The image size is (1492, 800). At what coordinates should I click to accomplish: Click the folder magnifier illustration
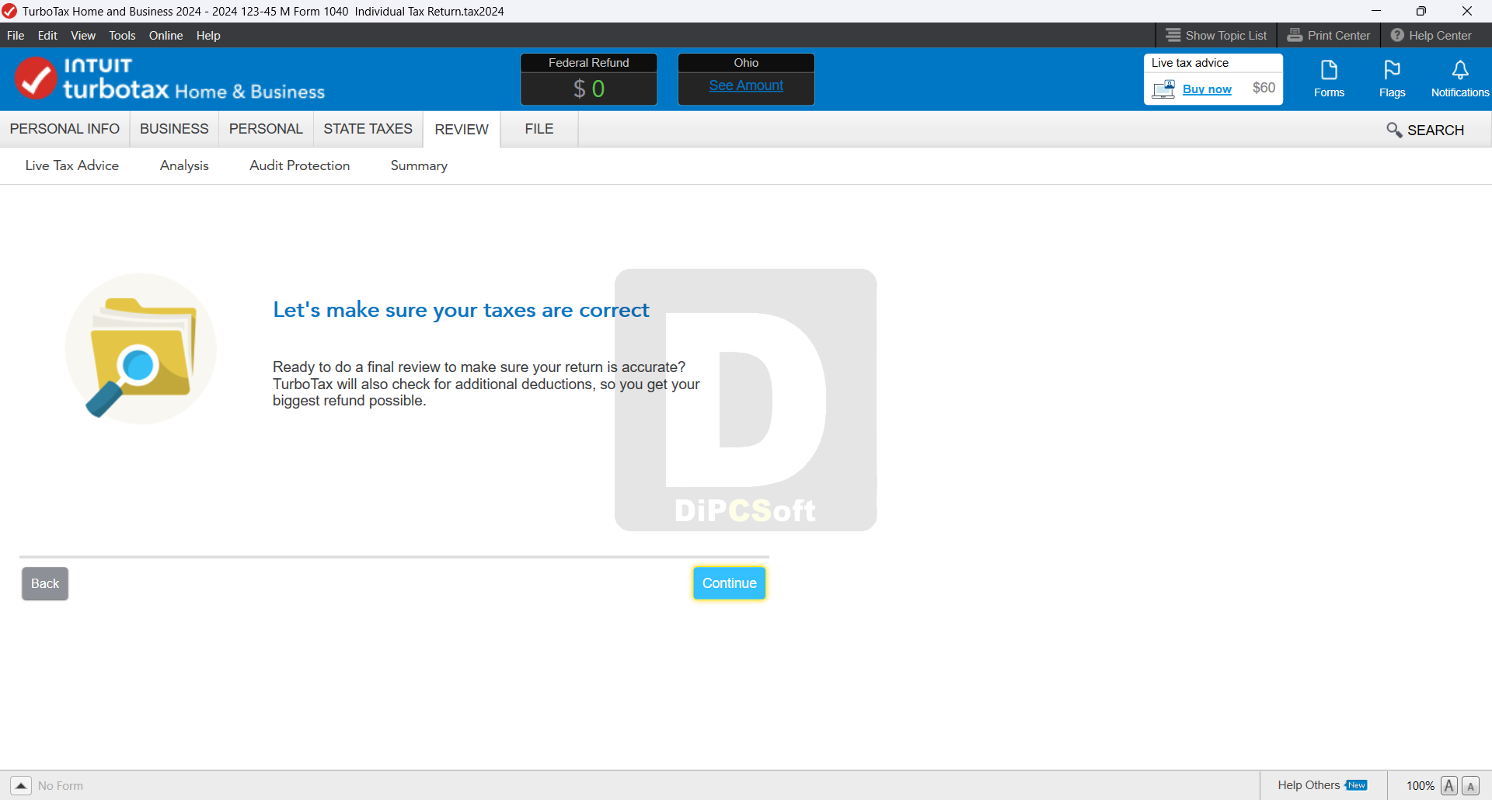[141, 348]
